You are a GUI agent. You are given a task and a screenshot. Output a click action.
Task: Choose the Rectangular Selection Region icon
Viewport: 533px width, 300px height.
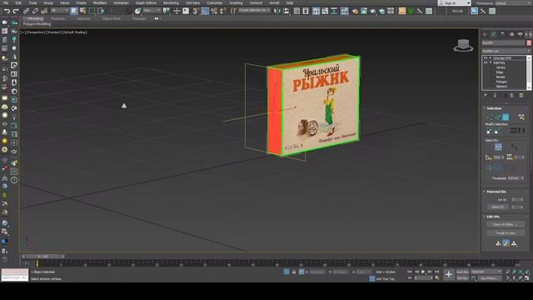[92, 11]
